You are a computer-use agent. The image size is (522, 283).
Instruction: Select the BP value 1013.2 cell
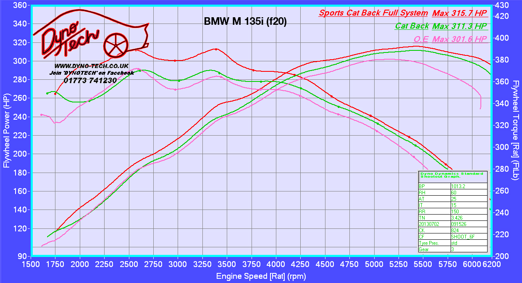[468, 186]
